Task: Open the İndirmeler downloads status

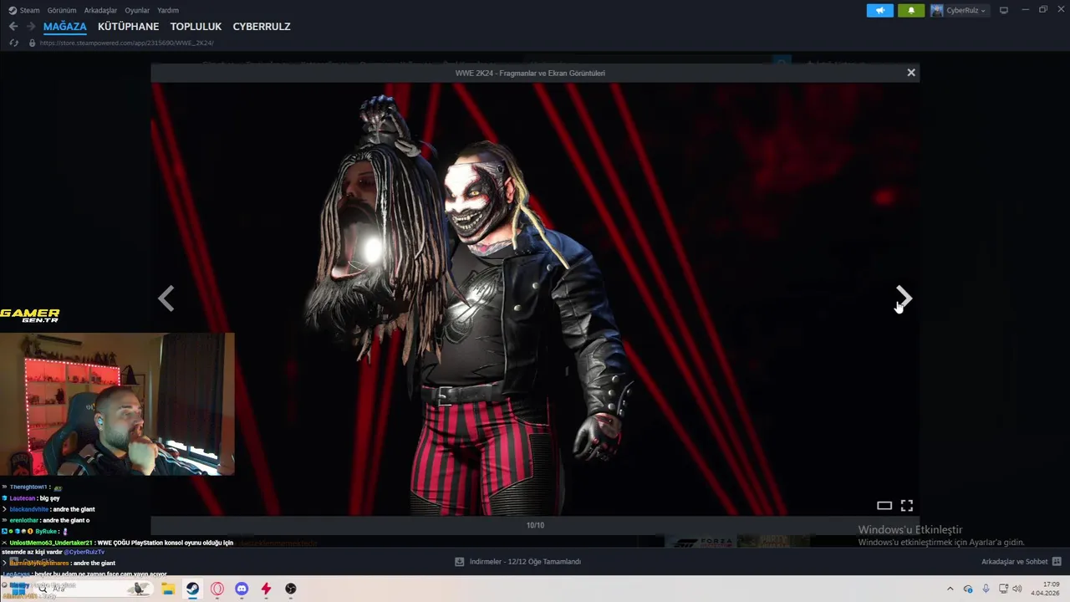Action: (525, 561)
